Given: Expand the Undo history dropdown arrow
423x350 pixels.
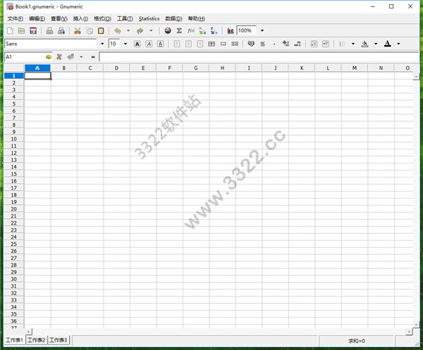Looking at the screenshot, I should (x=128, y=31).
